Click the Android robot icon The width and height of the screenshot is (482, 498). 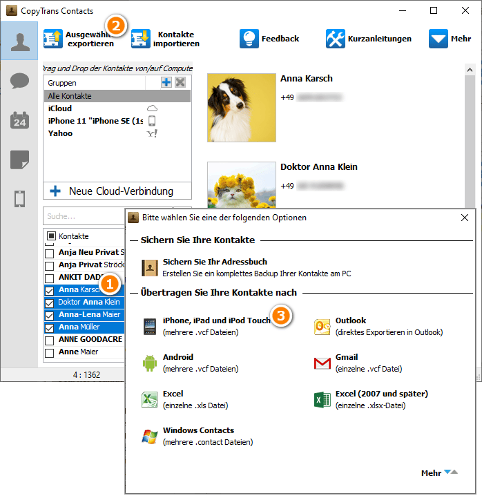[150, 363]
